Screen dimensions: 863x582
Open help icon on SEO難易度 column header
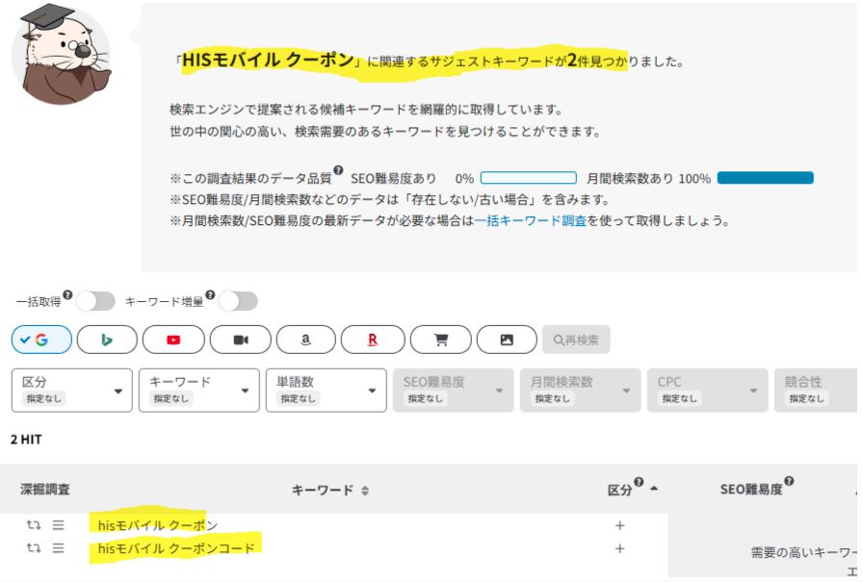click(789, 481)
